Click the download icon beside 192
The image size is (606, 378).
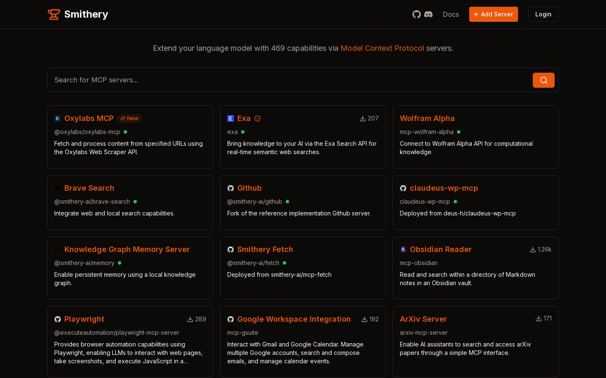coord(364,319)
